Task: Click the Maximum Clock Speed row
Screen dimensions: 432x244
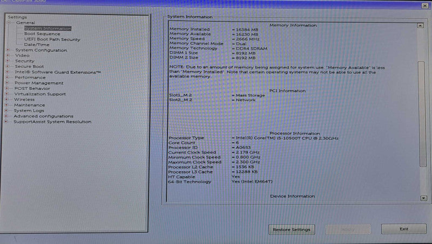Action: tap(214, 162)
